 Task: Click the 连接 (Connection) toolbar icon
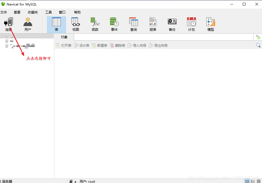8,24
